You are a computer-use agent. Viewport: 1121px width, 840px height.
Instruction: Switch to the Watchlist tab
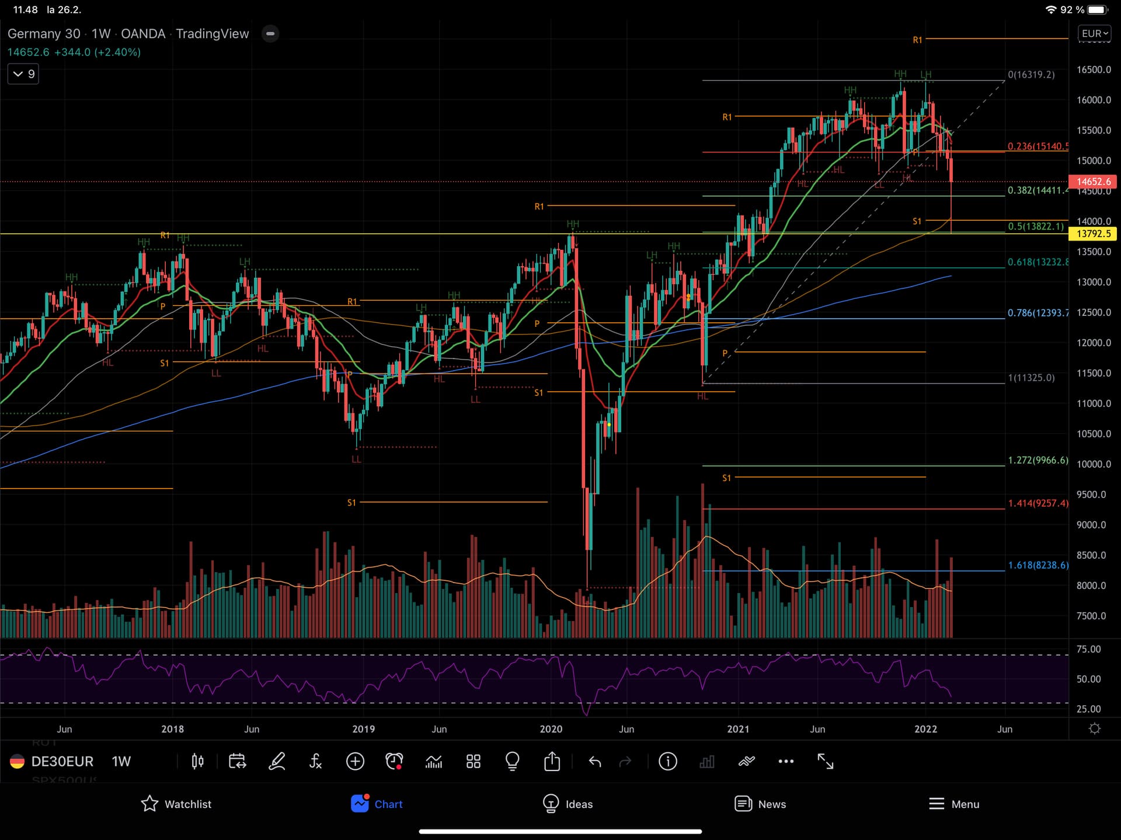point(176,804)
